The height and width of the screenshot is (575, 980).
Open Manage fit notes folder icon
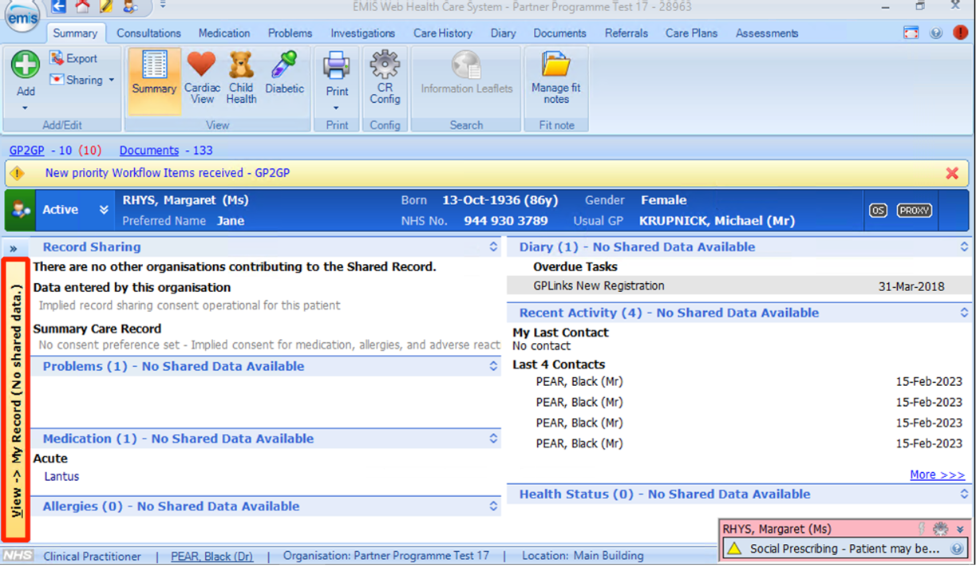555,65
